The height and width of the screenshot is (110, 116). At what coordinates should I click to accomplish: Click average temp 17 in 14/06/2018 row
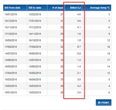click(108, 60)
